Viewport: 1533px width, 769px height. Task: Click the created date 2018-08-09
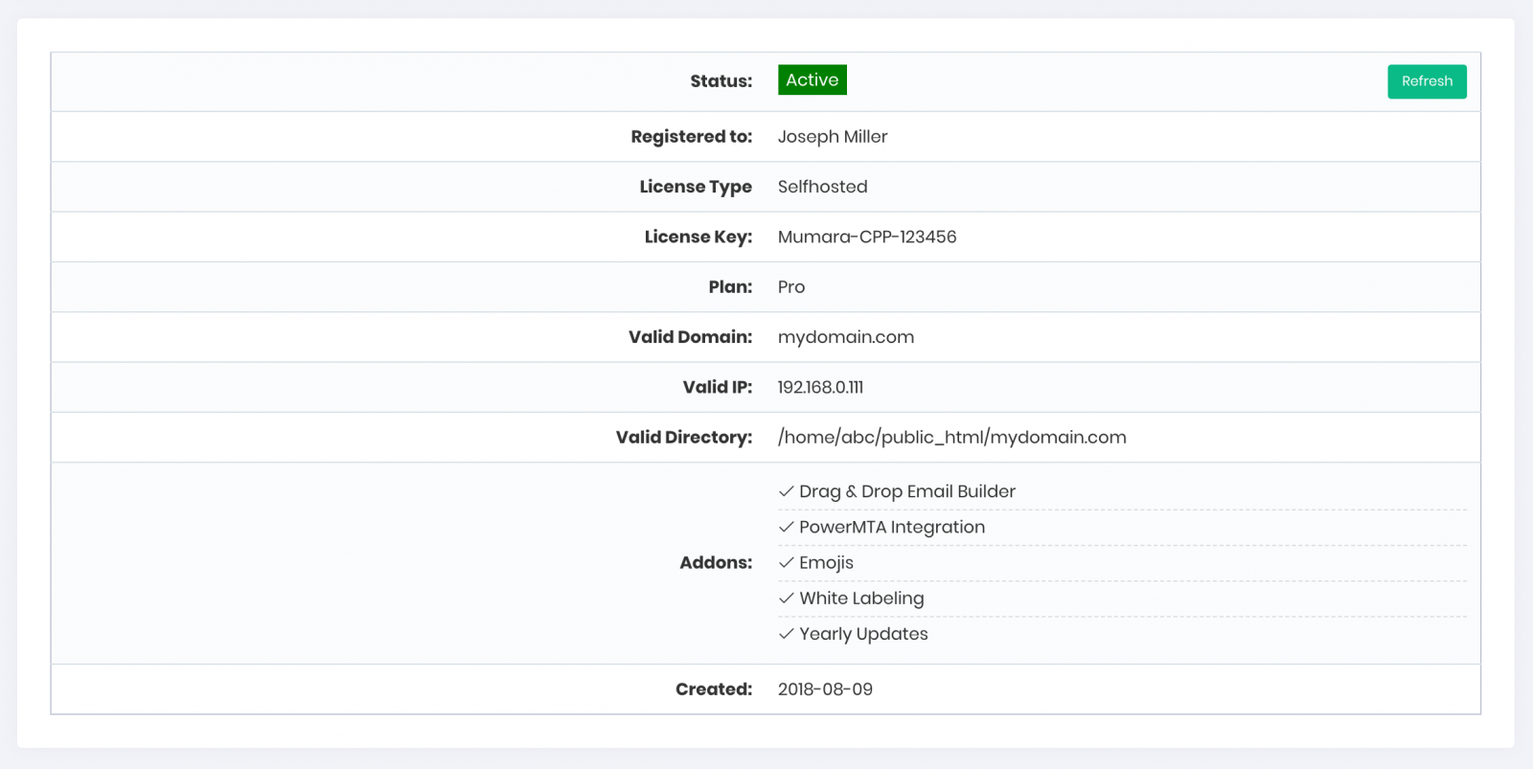[824, 690]
